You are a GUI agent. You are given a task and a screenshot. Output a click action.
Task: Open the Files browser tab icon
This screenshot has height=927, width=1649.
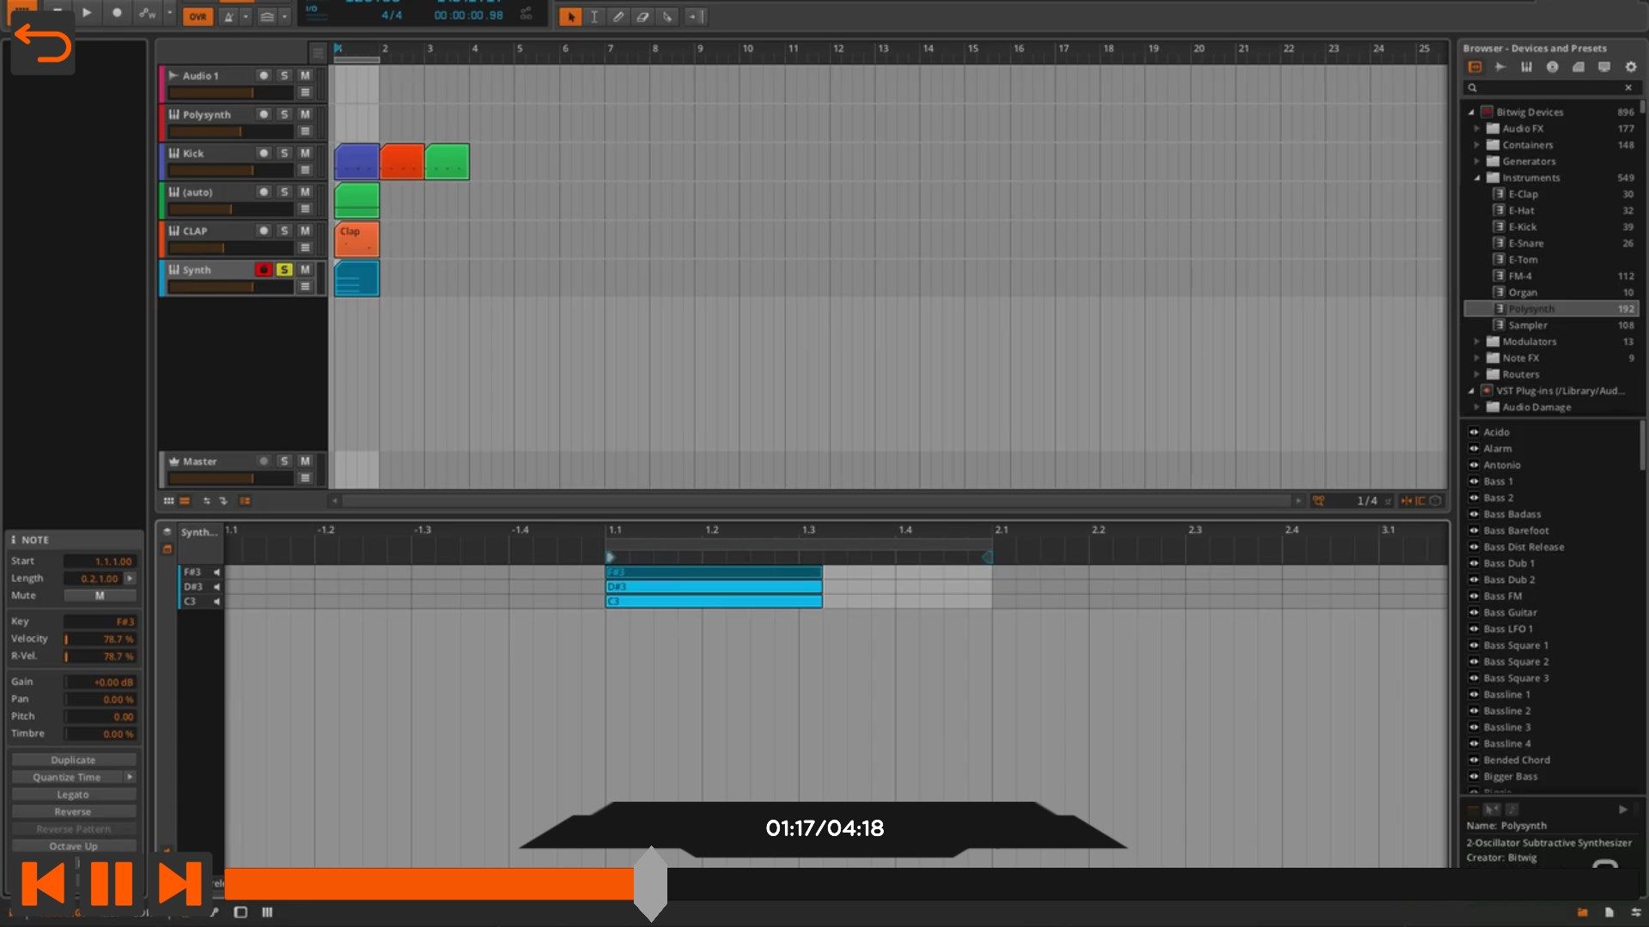1604,67
